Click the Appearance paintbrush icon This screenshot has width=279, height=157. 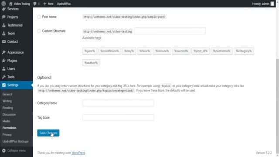tap(4, 52)
